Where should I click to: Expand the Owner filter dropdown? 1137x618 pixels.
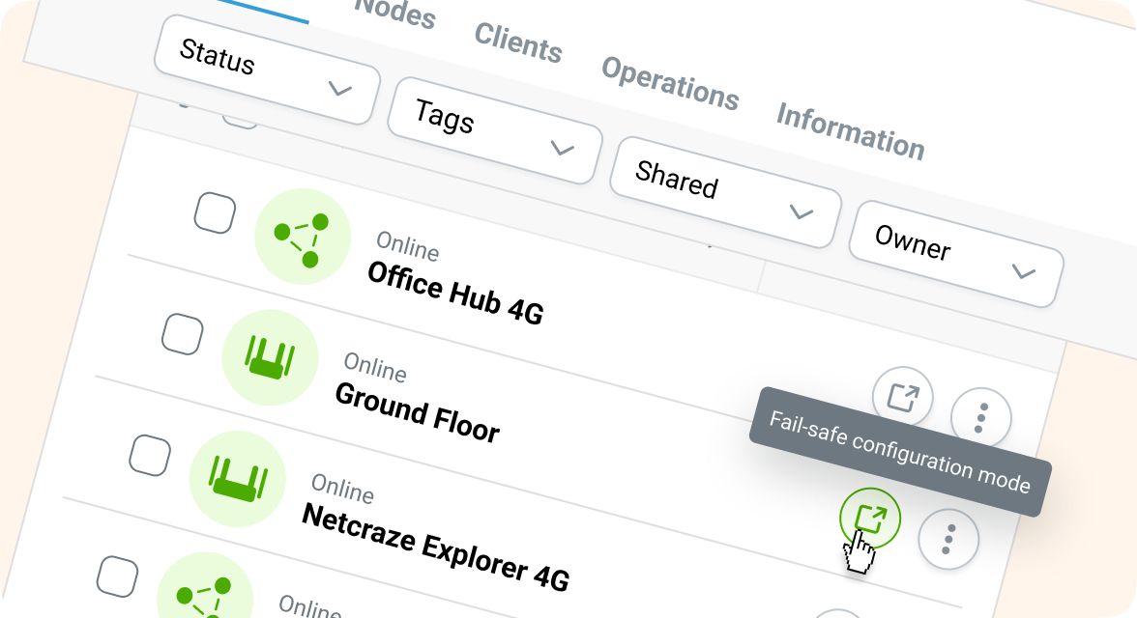click(x=956, y=254)
